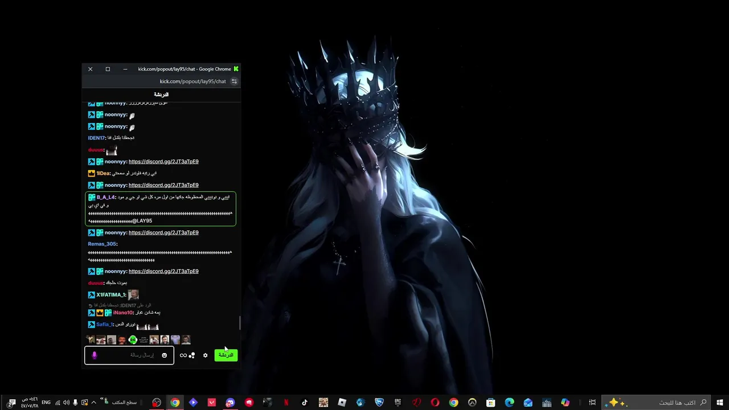Click X1FATIMA_1's laughing baby emote

pyautogui.click(x=133, y=294)
